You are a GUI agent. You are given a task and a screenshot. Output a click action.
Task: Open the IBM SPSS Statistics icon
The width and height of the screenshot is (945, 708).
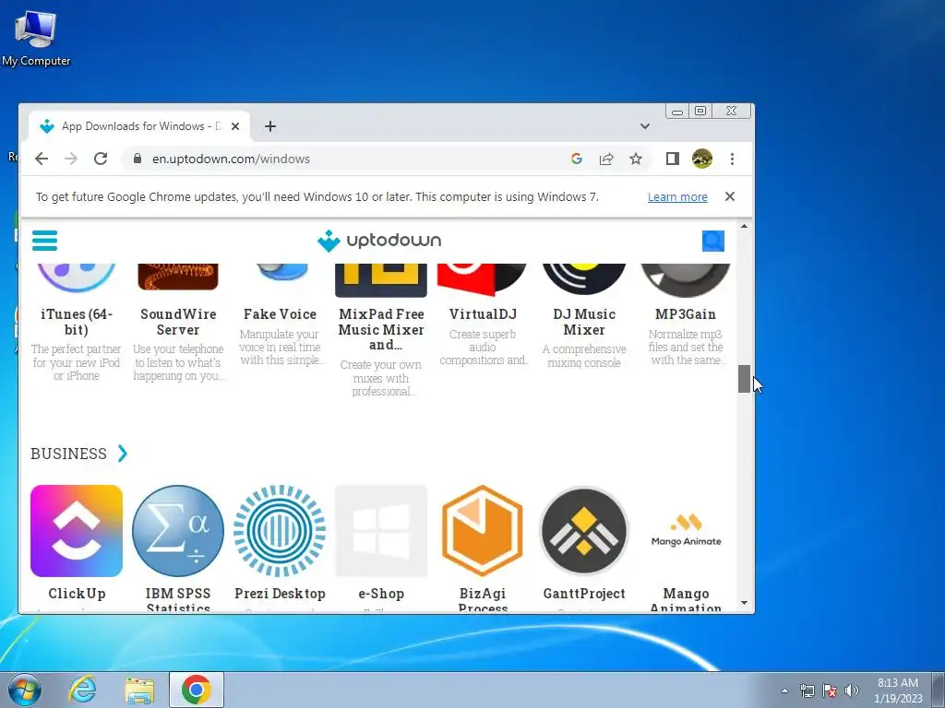(178, 531)
